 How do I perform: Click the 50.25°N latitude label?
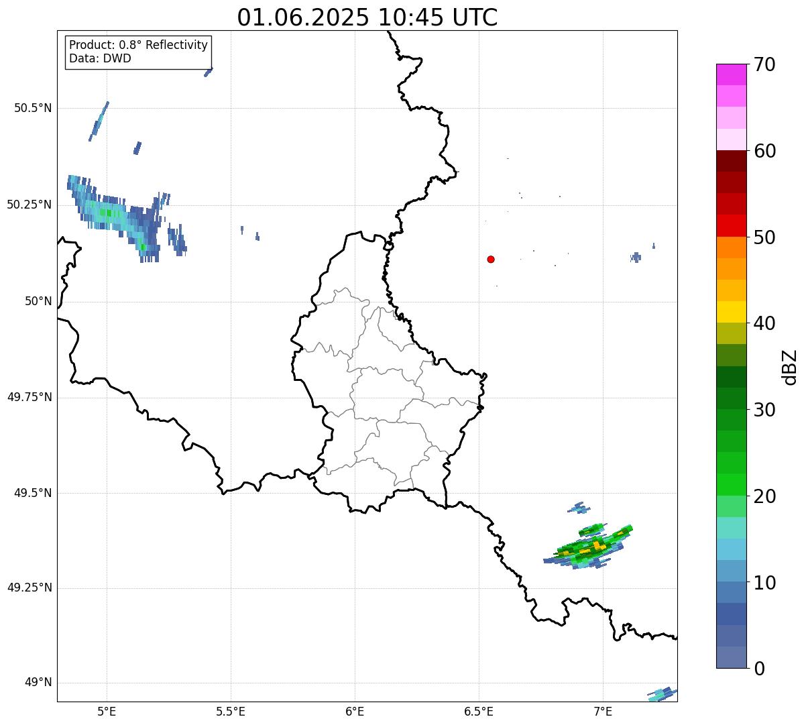30,205
